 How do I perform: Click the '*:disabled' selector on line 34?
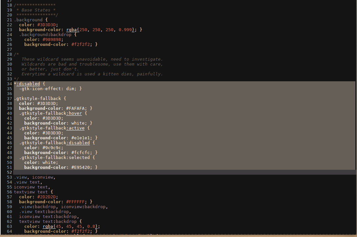click(x=27, y=84)
